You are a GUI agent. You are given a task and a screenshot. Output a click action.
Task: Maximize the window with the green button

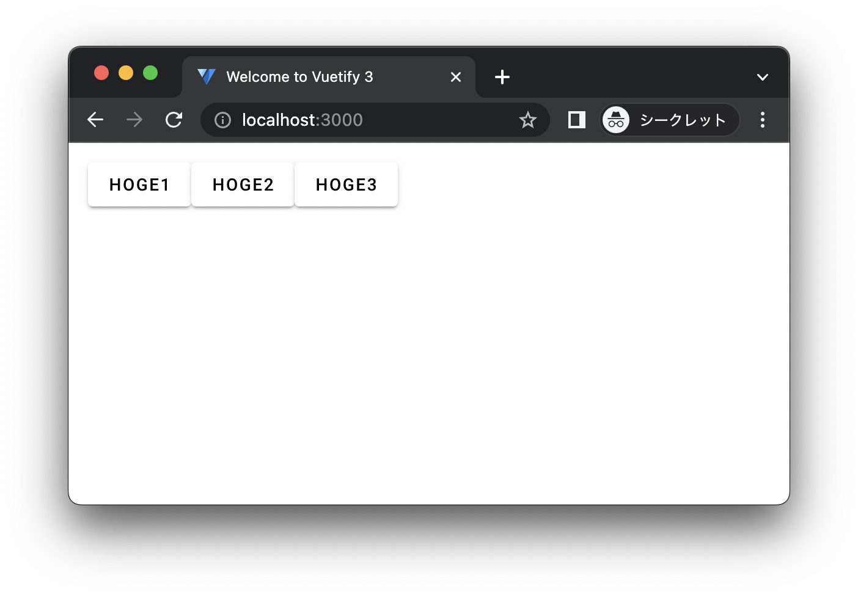(150, 73)
